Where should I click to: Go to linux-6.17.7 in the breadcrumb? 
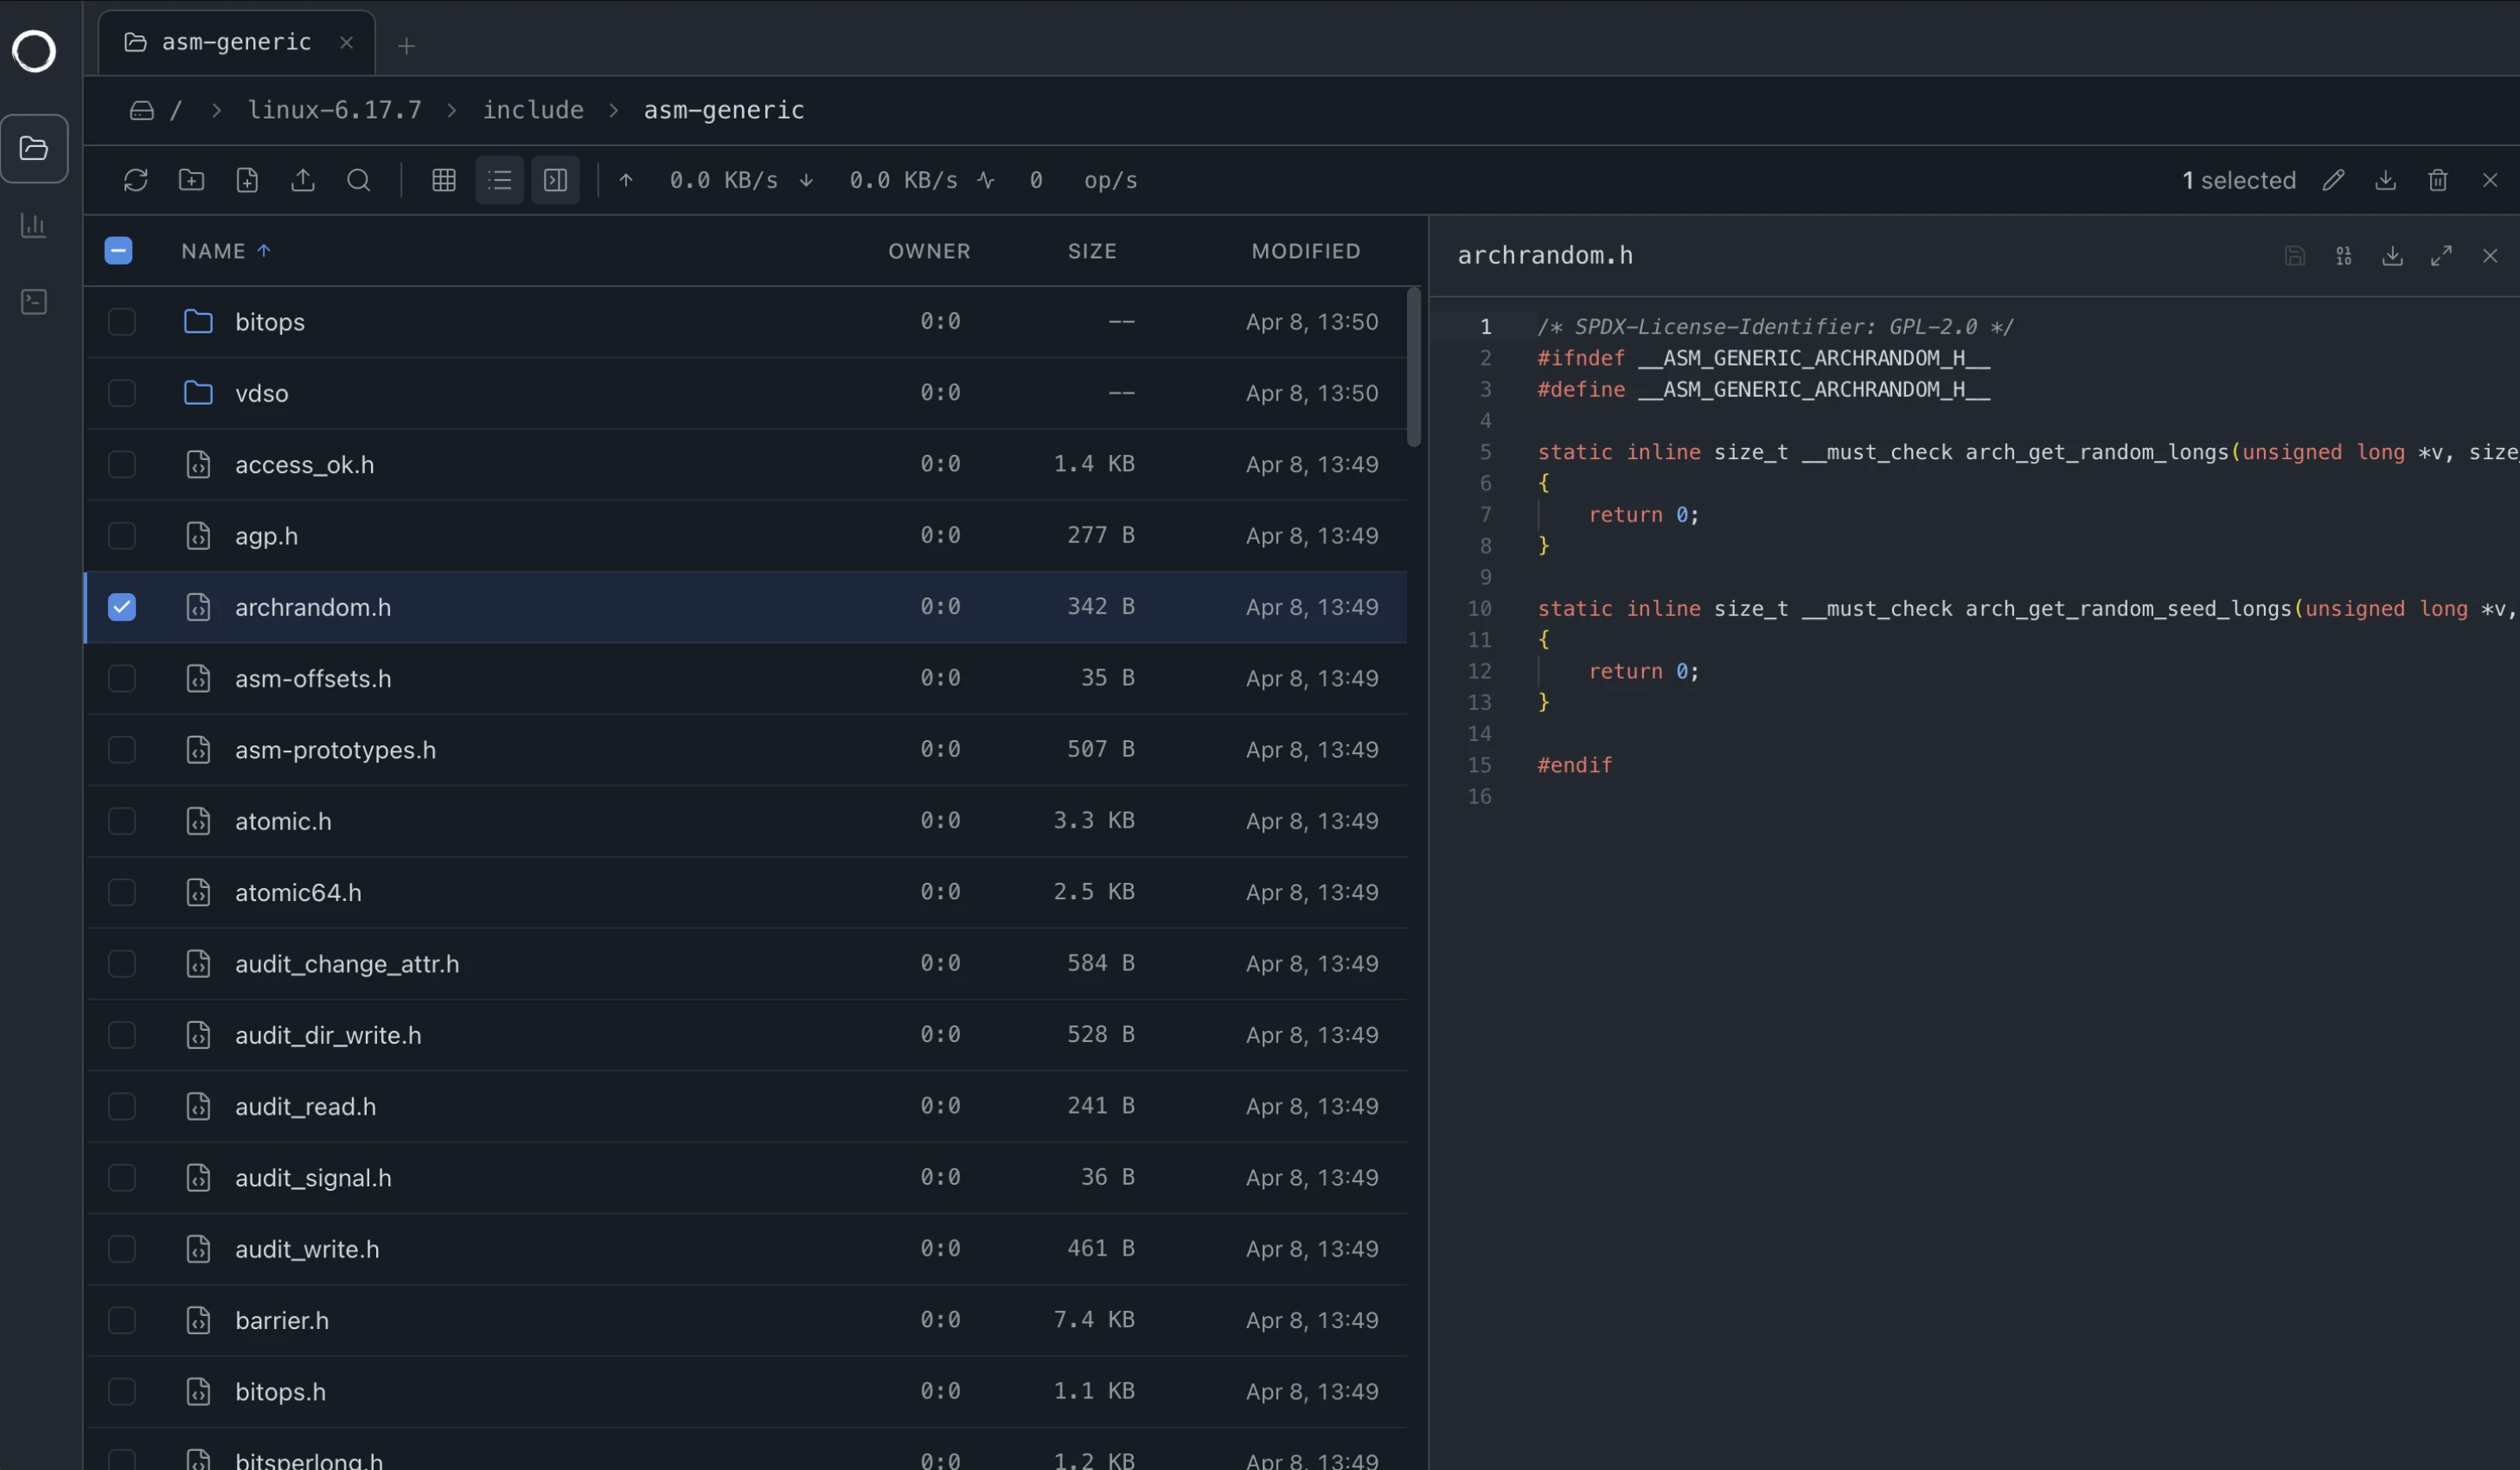tap(334, 110)
